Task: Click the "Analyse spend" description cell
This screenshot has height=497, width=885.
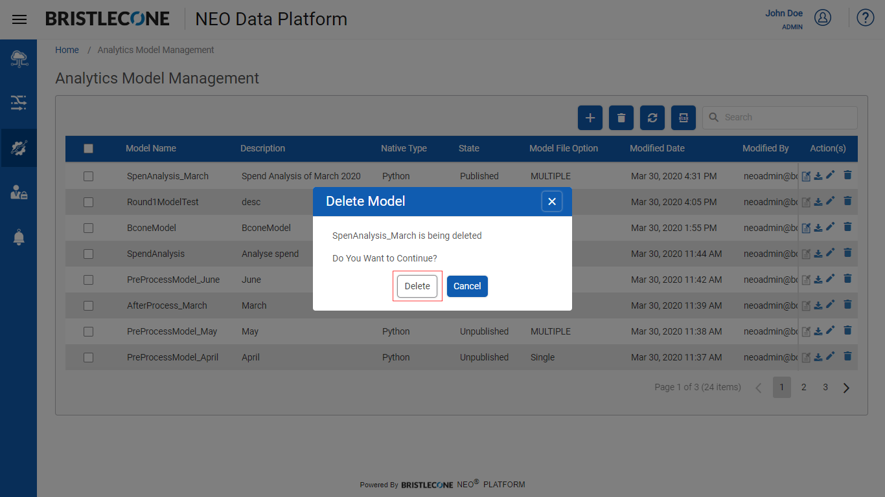Action: point(270,254)
